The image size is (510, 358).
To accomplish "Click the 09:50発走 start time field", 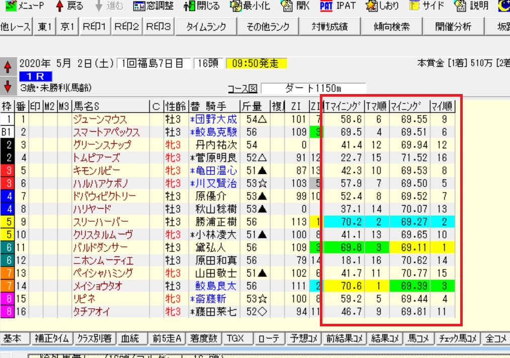I will point(257,63).
